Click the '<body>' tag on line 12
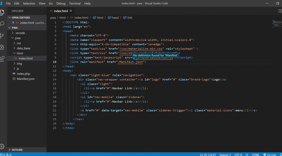282x156 pixels. click(68, 71)
